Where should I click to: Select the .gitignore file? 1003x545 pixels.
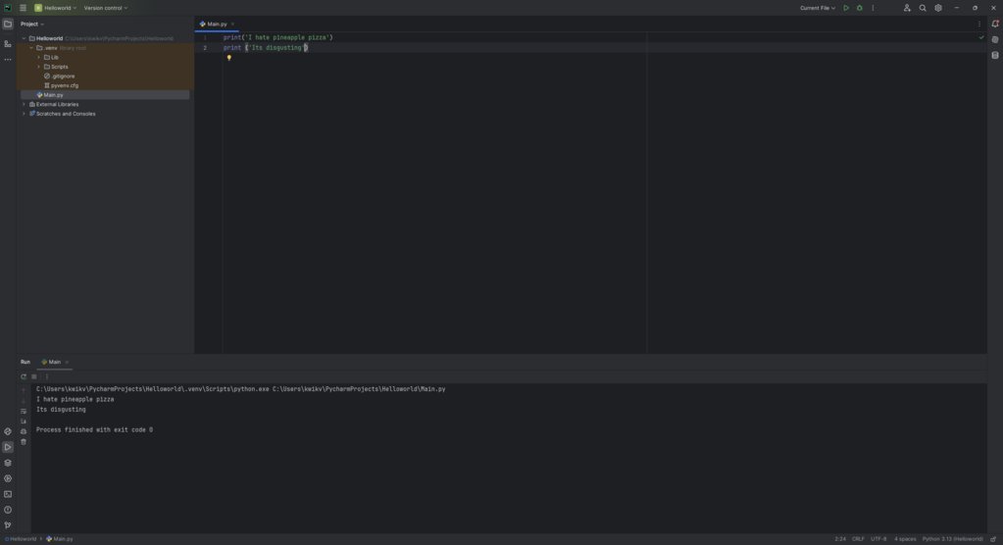(59, 76)
